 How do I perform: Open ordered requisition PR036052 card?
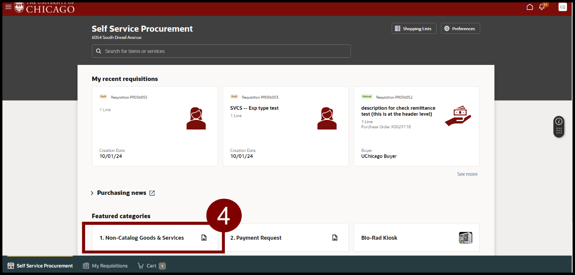tap(416, 126)
